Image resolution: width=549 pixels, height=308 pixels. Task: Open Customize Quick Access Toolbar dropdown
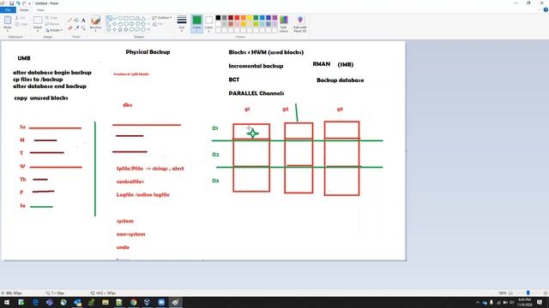click(29, 3)
